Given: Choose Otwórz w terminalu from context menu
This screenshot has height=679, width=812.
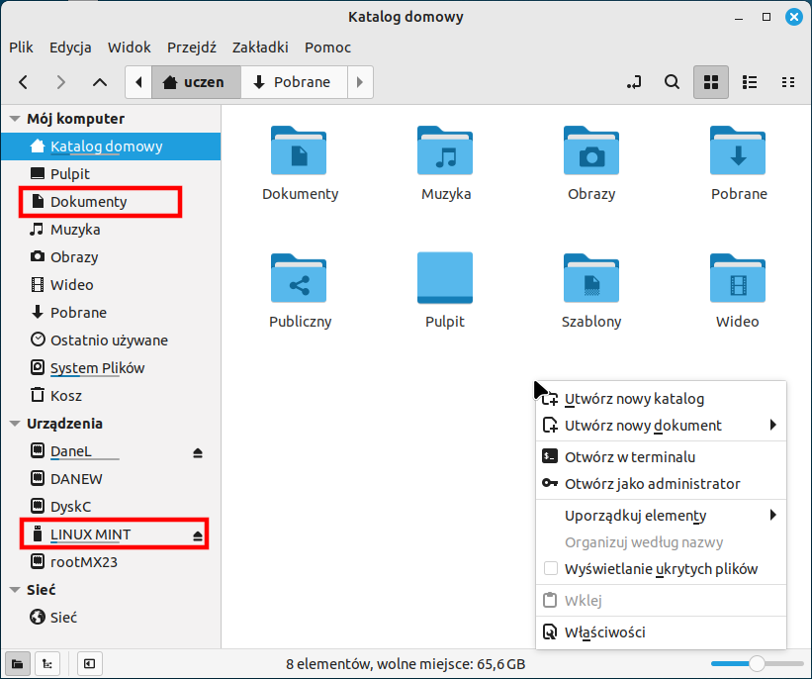Looking at the screenshot, I should pos(662,457).
